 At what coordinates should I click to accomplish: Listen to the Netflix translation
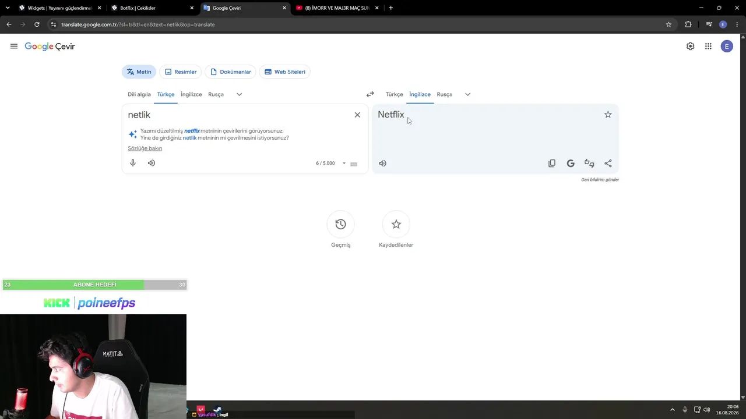382,164
